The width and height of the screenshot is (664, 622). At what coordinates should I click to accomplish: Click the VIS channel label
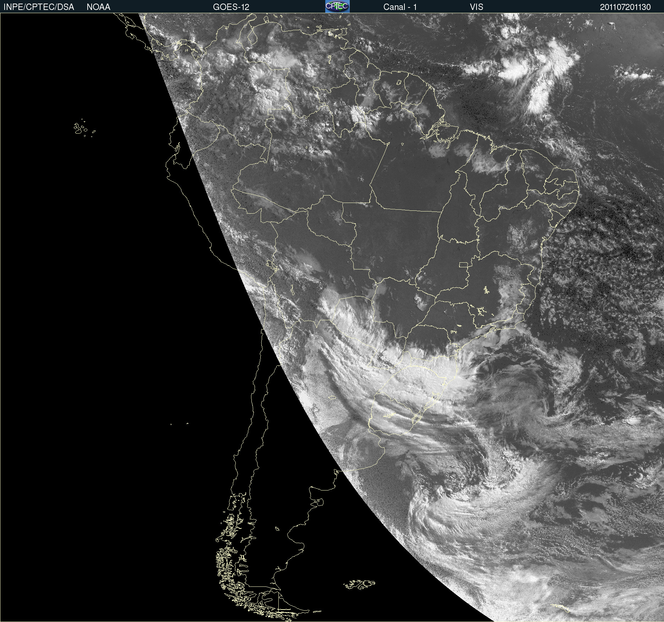(x=477, y=7)
